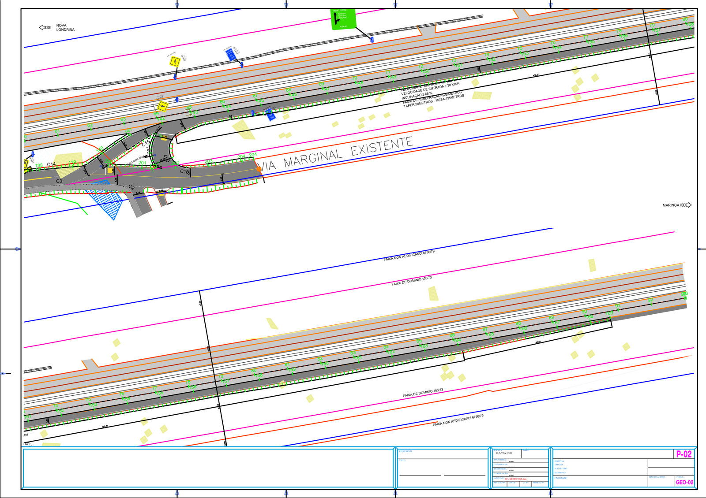
Task: Click the orange dot ending the marginal road
Action: tap(259, 169)
